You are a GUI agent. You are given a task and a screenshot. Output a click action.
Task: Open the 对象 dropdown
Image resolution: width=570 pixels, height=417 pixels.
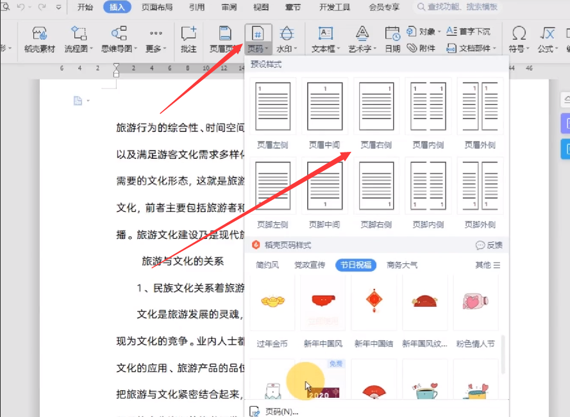pos(428,30)
